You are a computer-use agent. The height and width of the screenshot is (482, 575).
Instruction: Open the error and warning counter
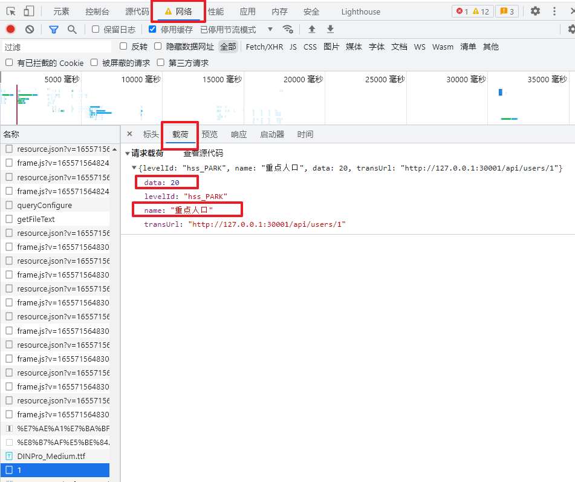(473, 11)
